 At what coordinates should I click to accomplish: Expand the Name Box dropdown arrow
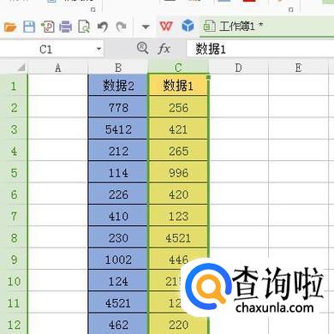coord(98,49)
